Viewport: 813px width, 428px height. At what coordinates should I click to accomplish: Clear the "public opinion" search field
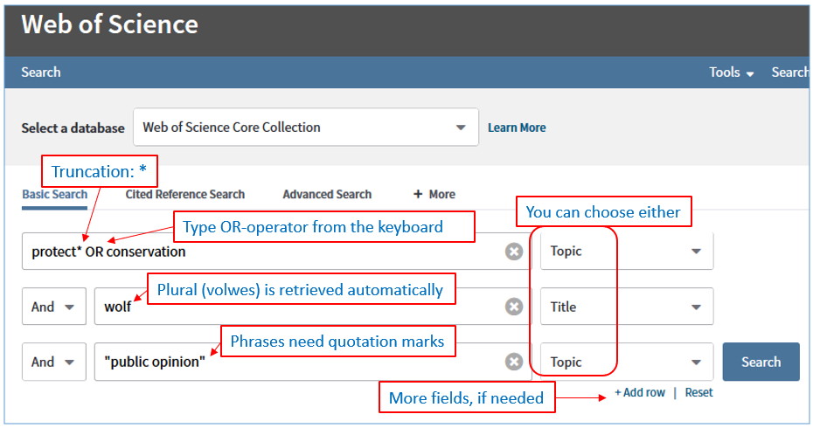[x=514, y=362]
